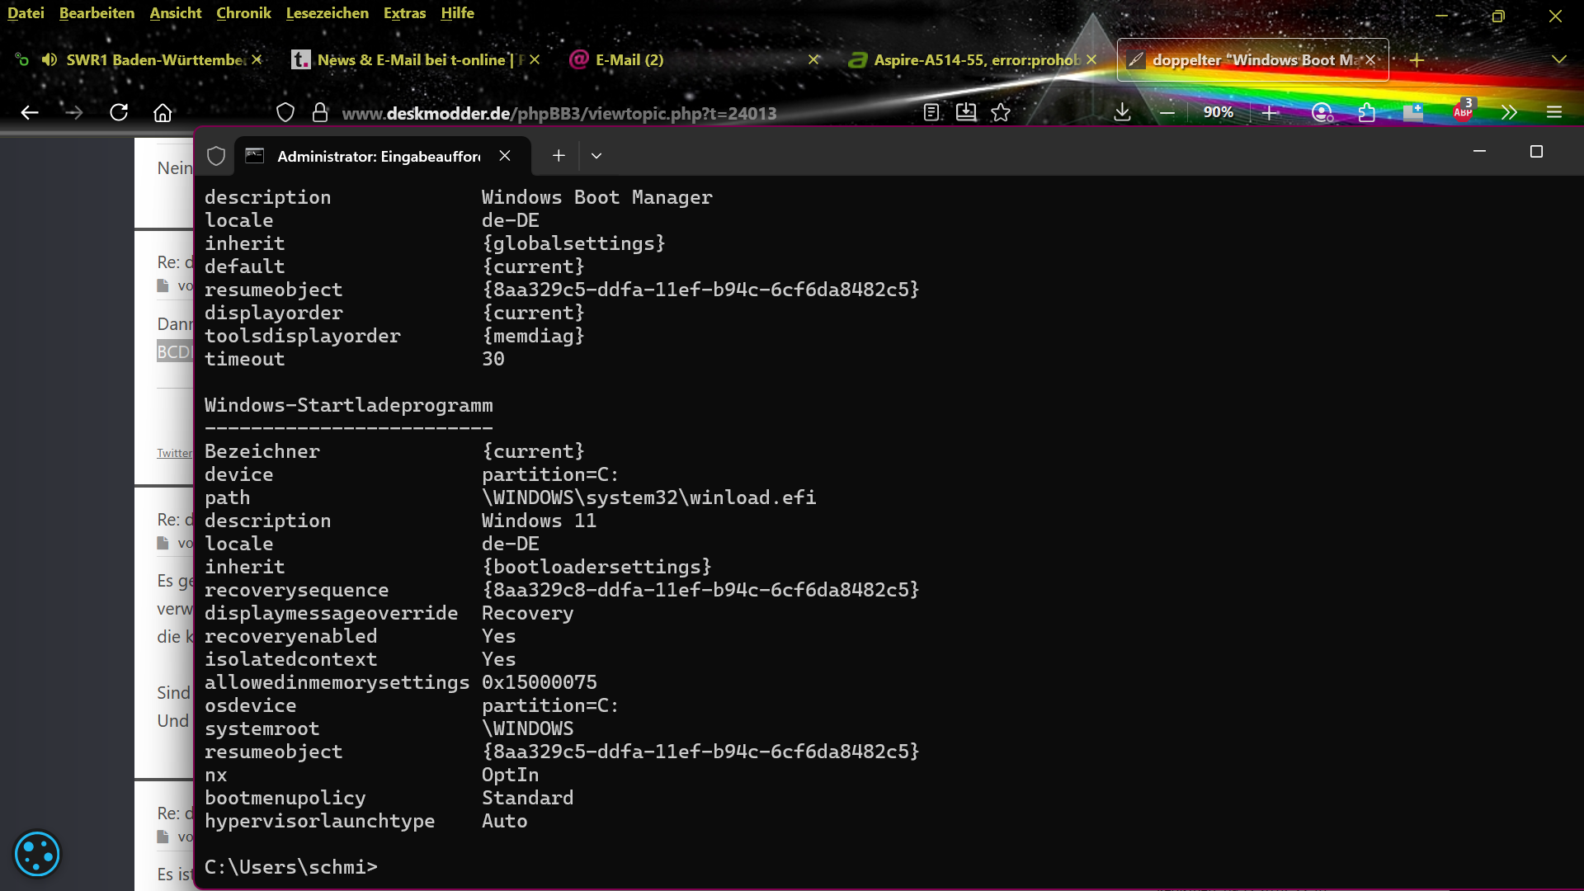Toggle reader view icon in address bar

click(x=931, y=112)
